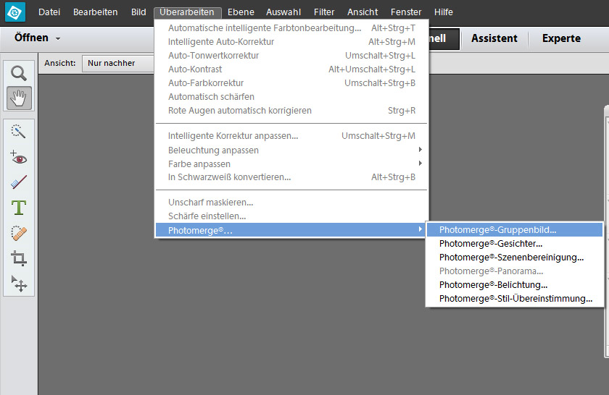Image resolution: width=609 pixels, height=395 pixels.
Task: Choose Intelligente Auto-Korrektur
Action: pos(291,41)
